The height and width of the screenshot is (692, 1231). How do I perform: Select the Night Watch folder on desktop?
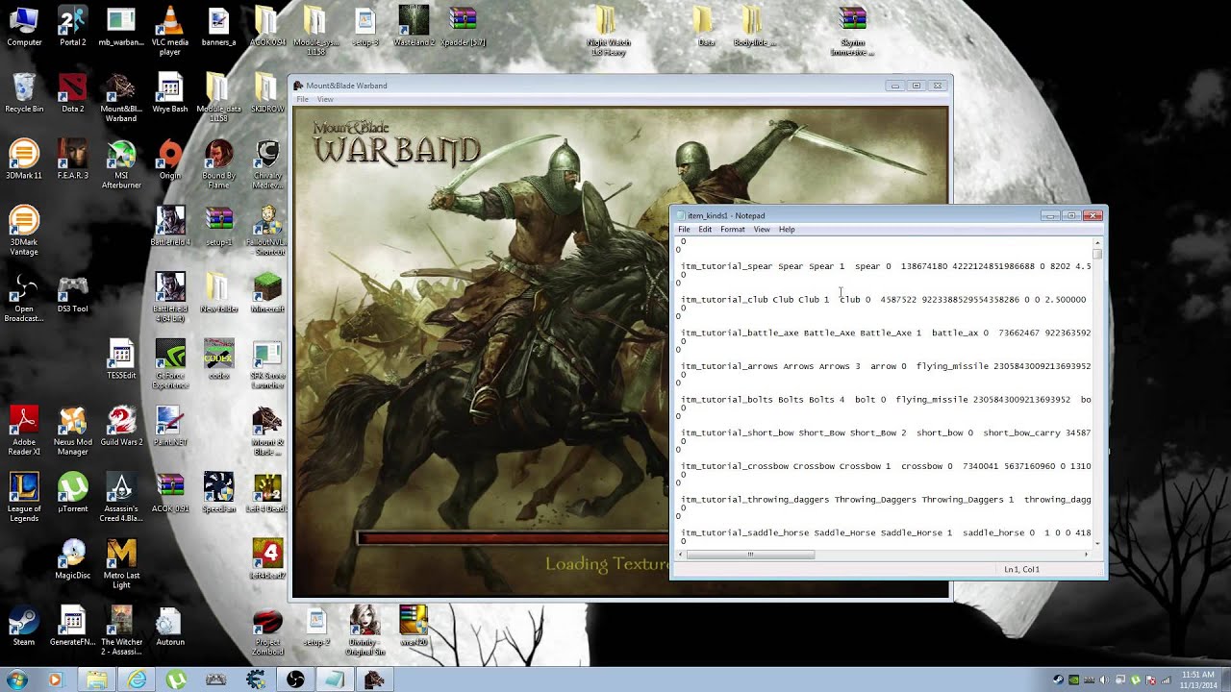[608, 31]
